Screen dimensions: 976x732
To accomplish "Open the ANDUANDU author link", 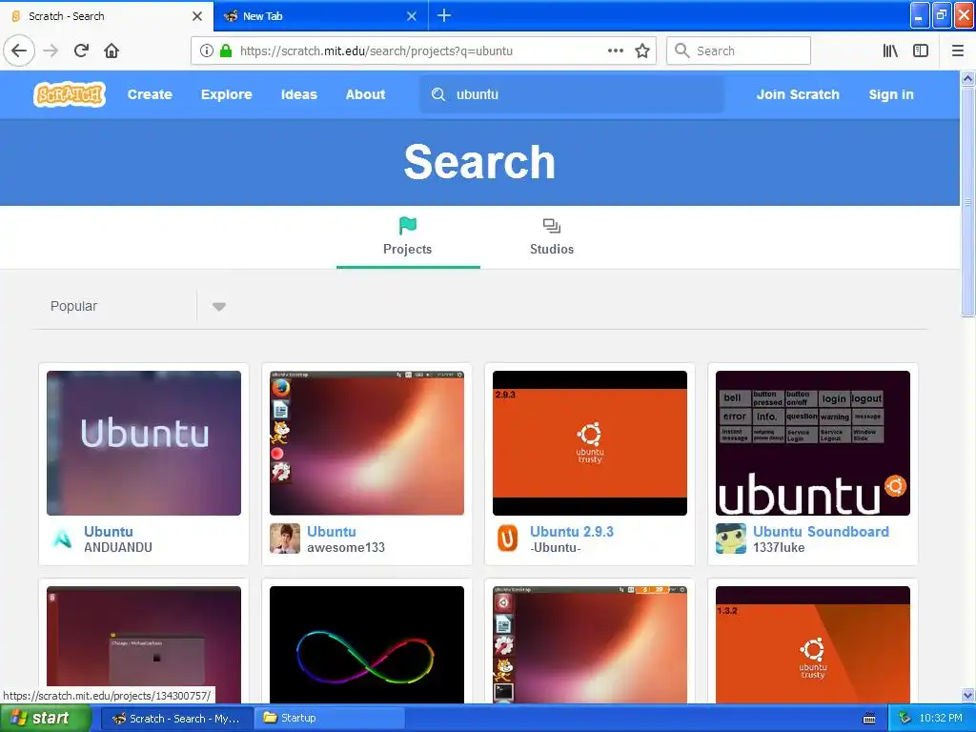I will (x=117, y=548).
